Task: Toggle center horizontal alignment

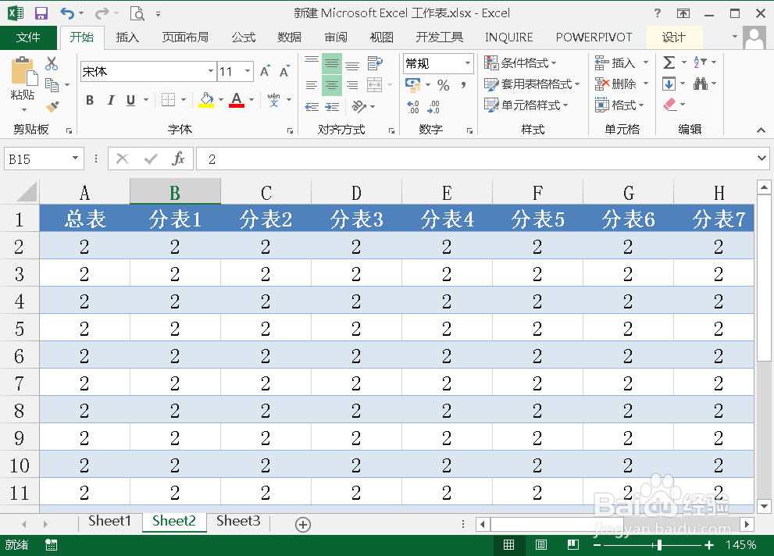Action: (332, 85)
